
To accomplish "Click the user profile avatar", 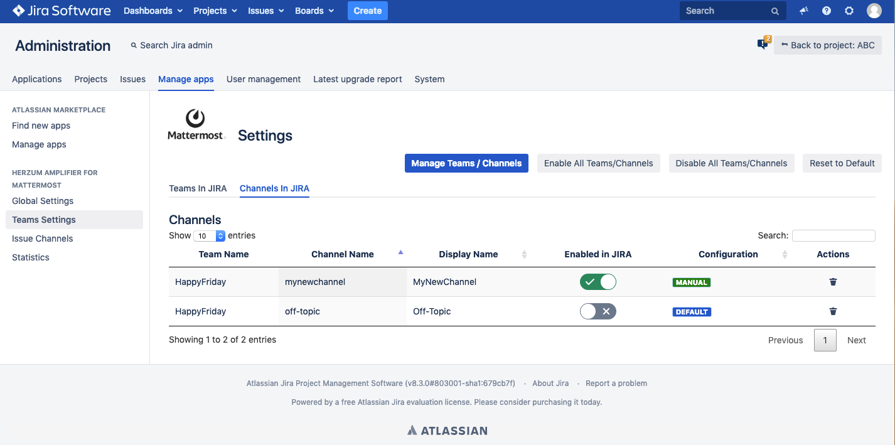I will [874, 11].
